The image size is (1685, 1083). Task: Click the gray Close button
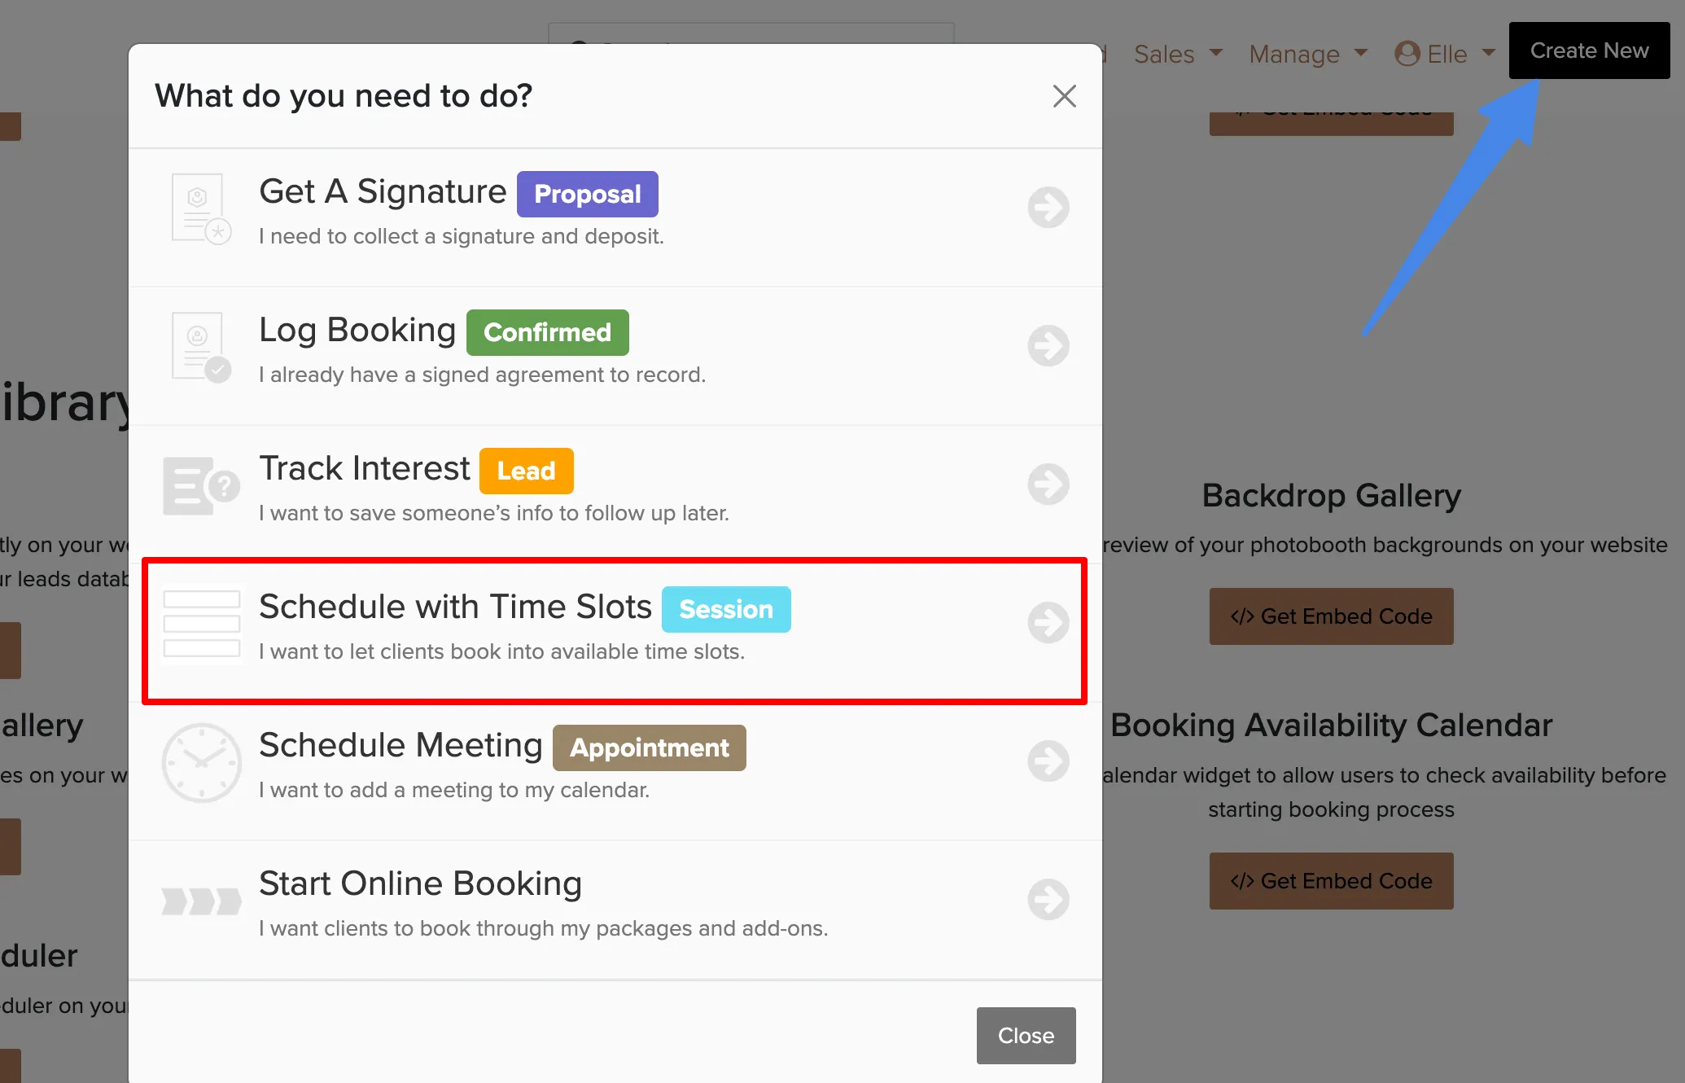click(x=1026, y=1036)
